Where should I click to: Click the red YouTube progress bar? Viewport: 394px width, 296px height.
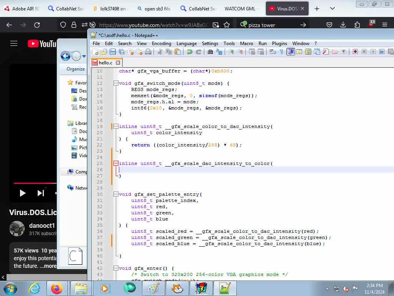click(x=35, y=183)
